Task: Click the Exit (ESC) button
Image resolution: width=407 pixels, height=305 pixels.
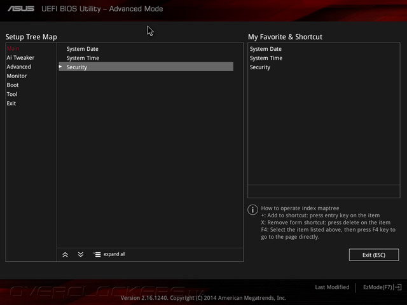Action: tap(374, 255)
